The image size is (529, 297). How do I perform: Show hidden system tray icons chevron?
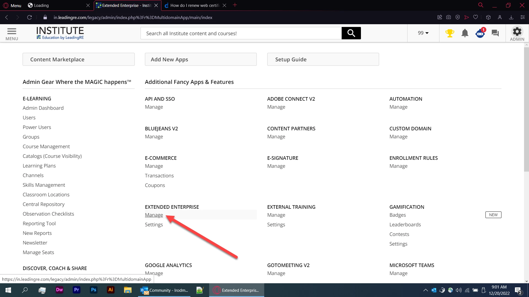point(425,290)
